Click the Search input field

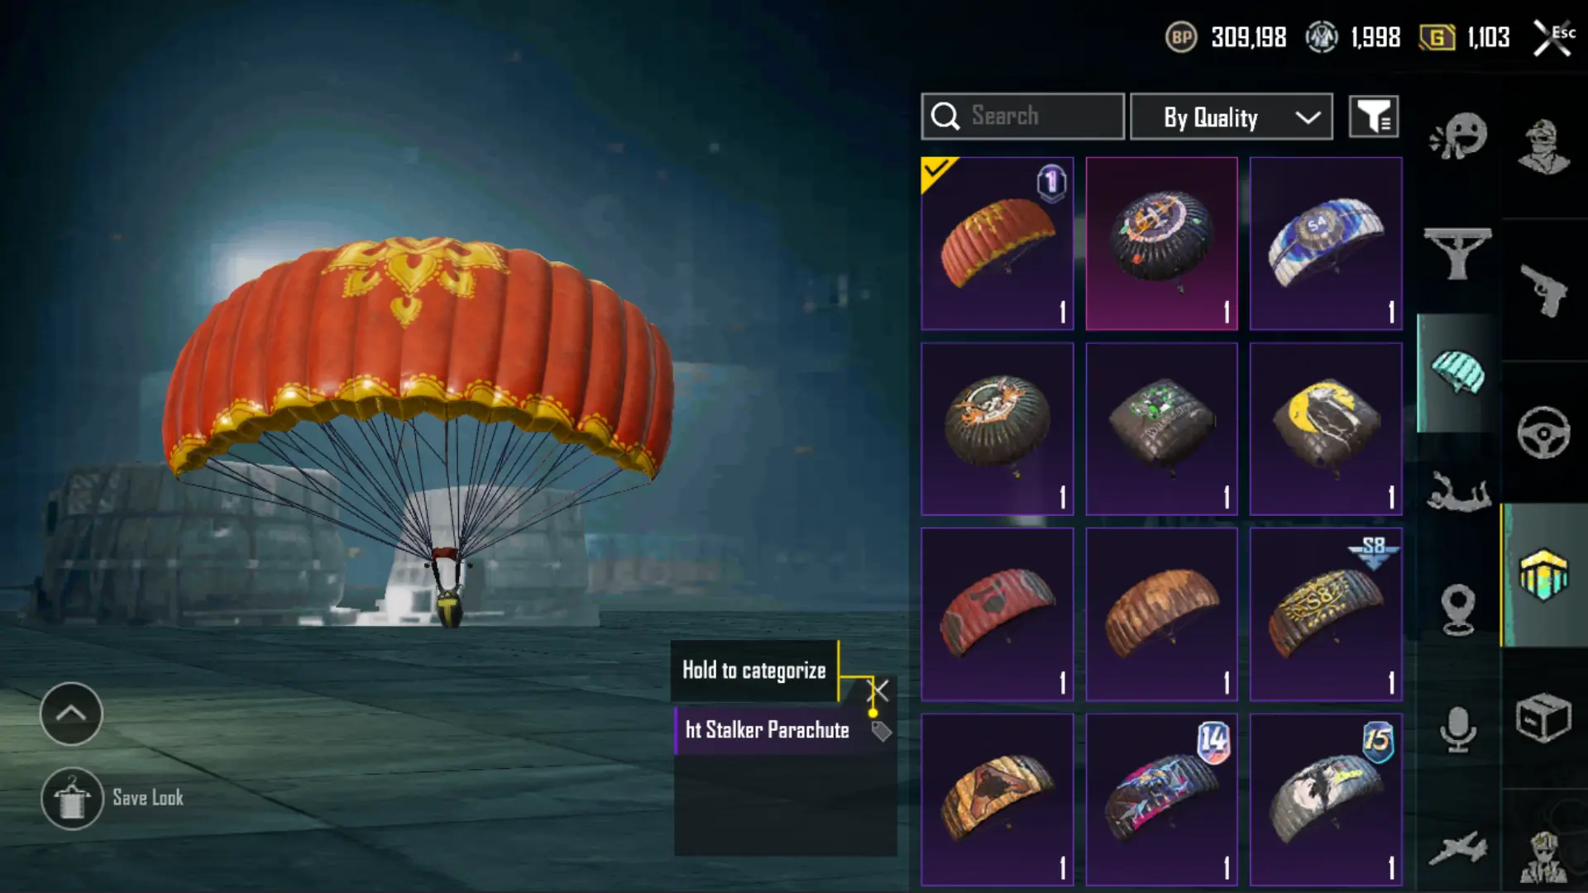(1023, 117)
